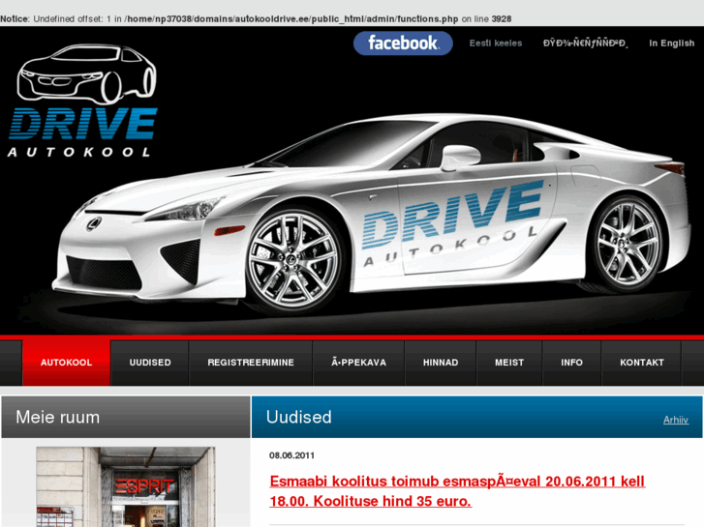
Task: Select the garbled Russian language link
Action: click(x=586, y=44)
